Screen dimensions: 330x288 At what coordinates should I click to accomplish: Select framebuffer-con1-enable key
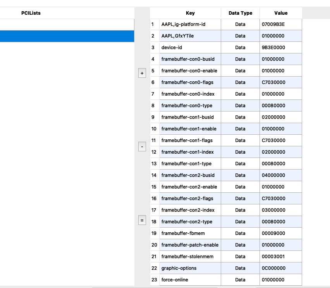click(190, 129)
